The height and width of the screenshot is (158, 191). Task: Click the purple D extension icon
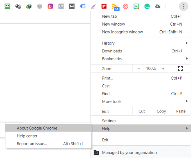pos(50,6)
